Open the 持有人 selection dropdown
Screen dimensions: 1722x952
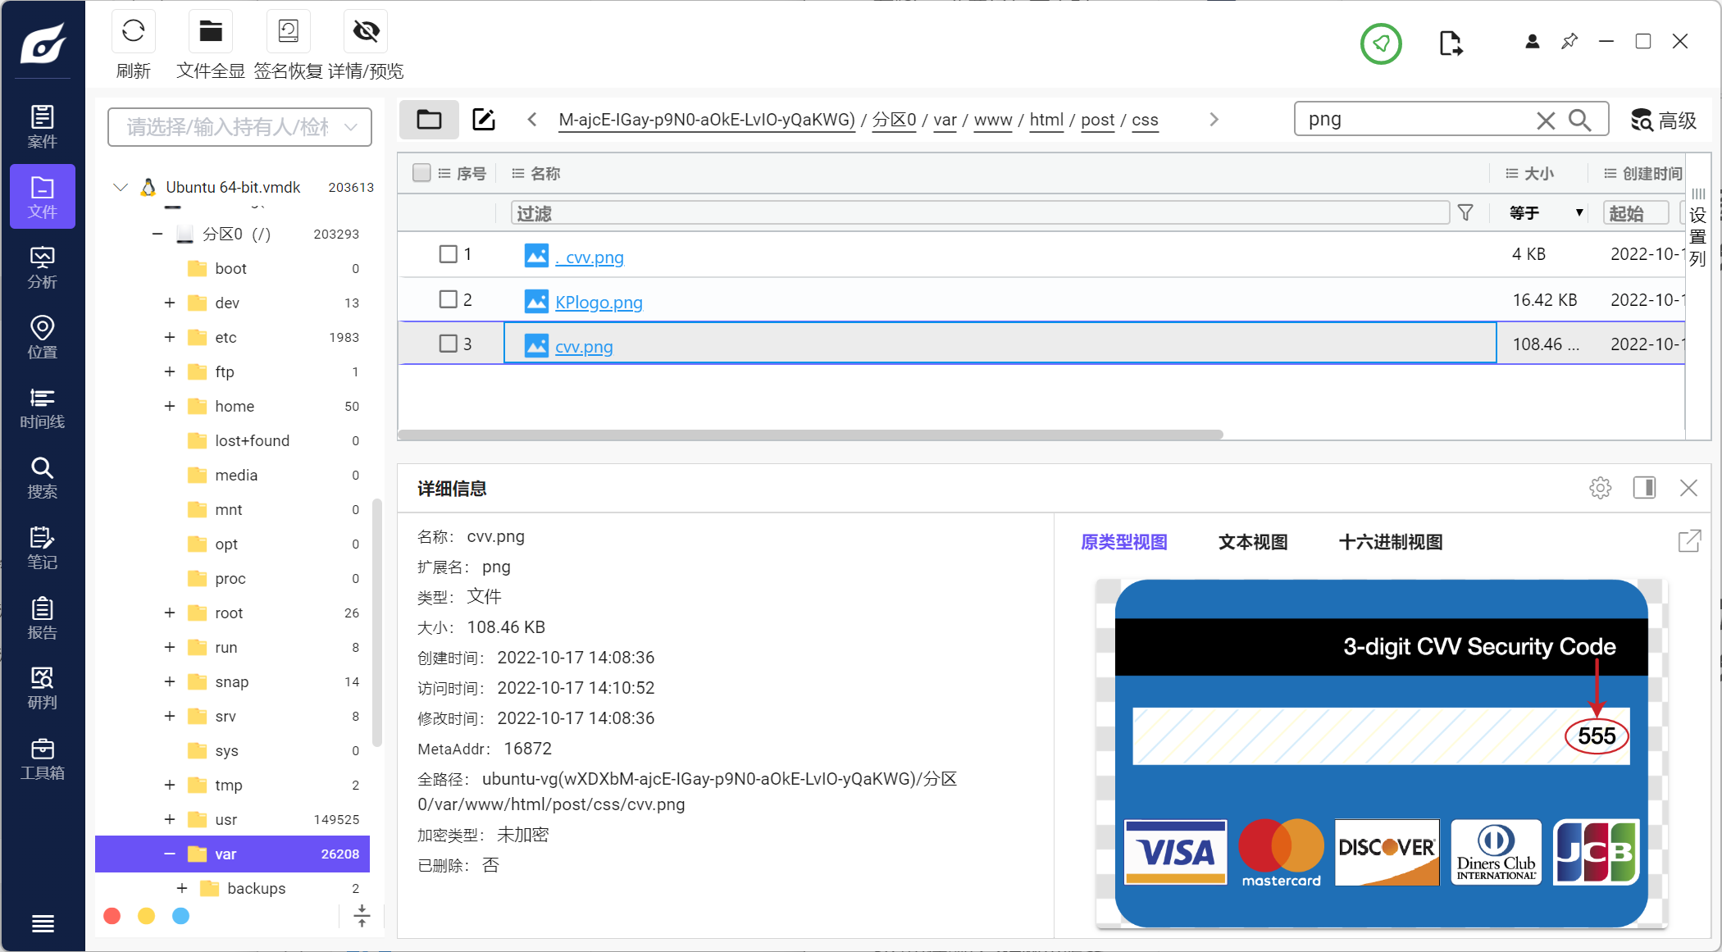click(239, 127)
